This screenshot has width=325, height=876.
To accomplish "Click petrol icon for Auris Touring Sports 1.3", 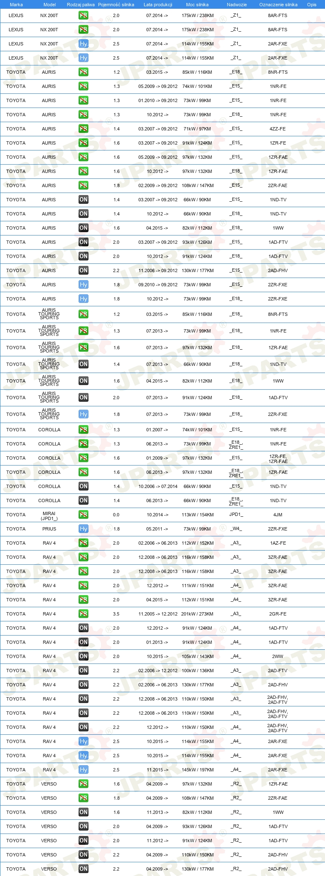I will 84,331.
